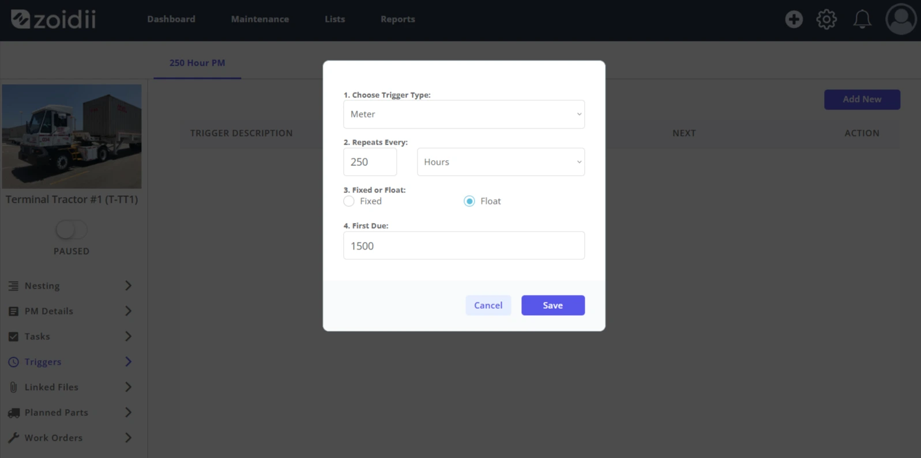Click the Linked Files paperclip icon
This screenshot has width=921, height=458.
tap(13, 387)
